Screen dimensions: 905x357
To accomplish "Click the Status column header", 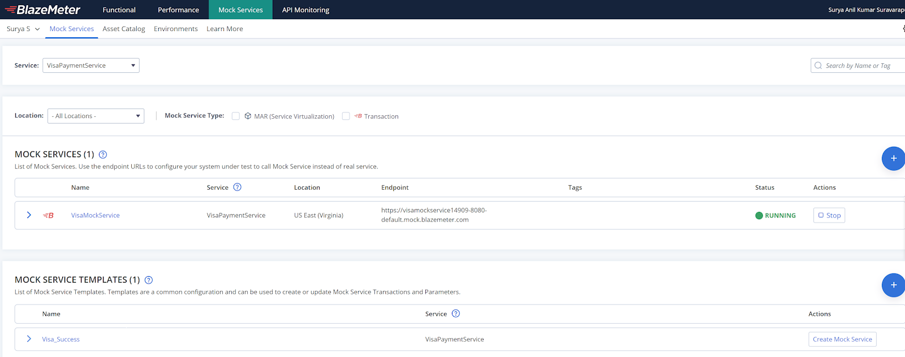I will coord(765,188).
